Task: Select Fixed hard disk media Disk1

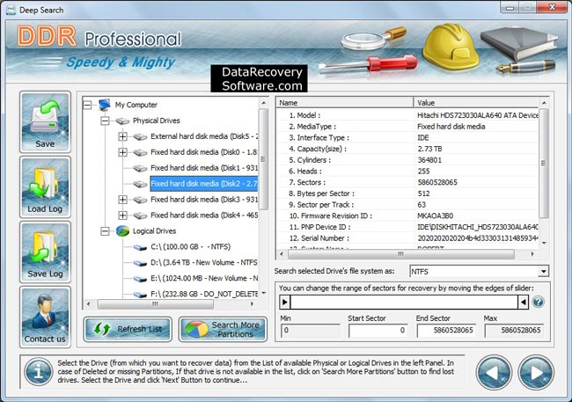Action: tap(204, 168)
